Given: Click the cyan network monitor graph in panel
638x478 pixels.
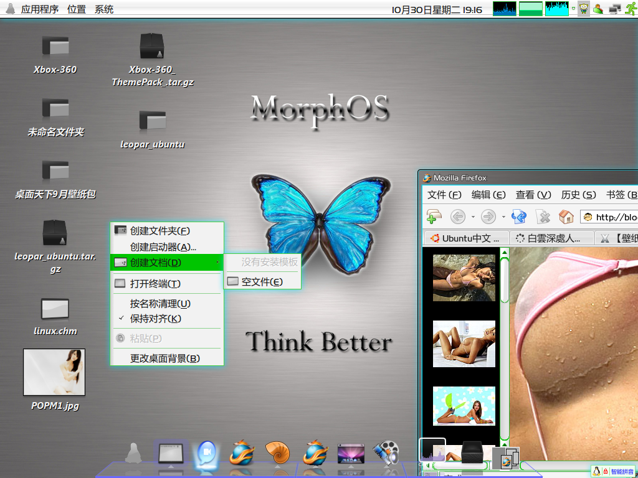Looking at the screenshot, I should click(556, 9).
